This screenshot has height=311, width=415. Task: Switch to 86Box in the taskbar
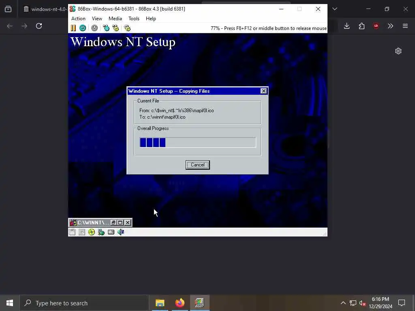coord(199,303)
